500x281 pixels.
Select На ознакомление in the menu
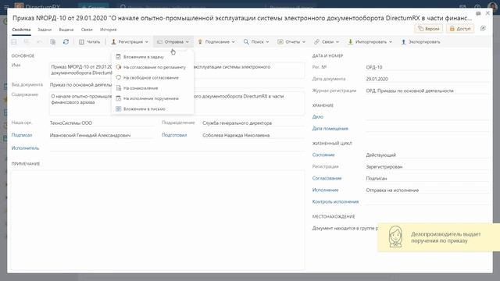click(x=152, y=88)
